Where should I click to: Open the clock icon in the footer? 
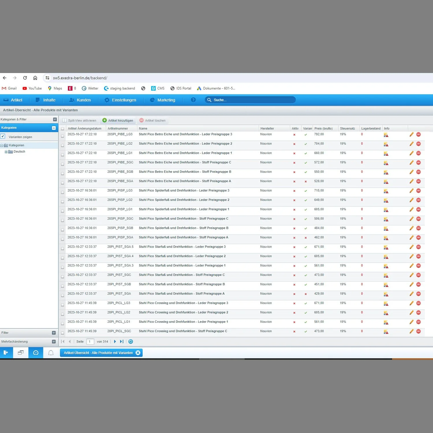(x=36, y=352)
